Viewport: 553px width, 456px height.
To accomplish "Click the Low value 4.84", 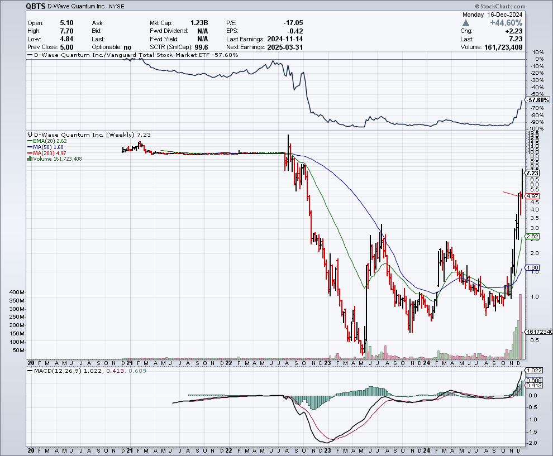I will click(66, 39).
